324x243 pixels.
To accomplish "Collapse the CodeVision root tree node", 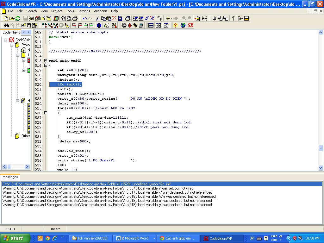I will 6,40.
